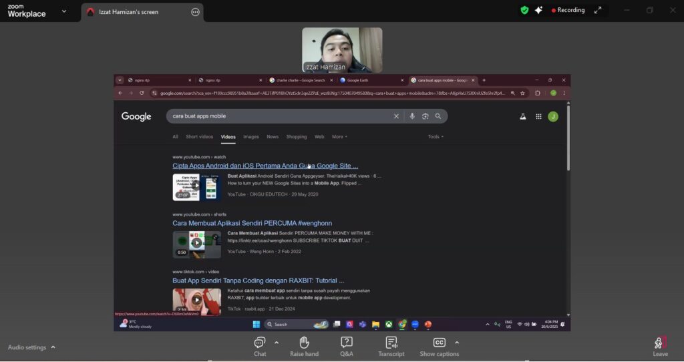The image size is (684, 362).
Task: Play the raxbit.app TikTok thumbnail
Action: (197, 301)
